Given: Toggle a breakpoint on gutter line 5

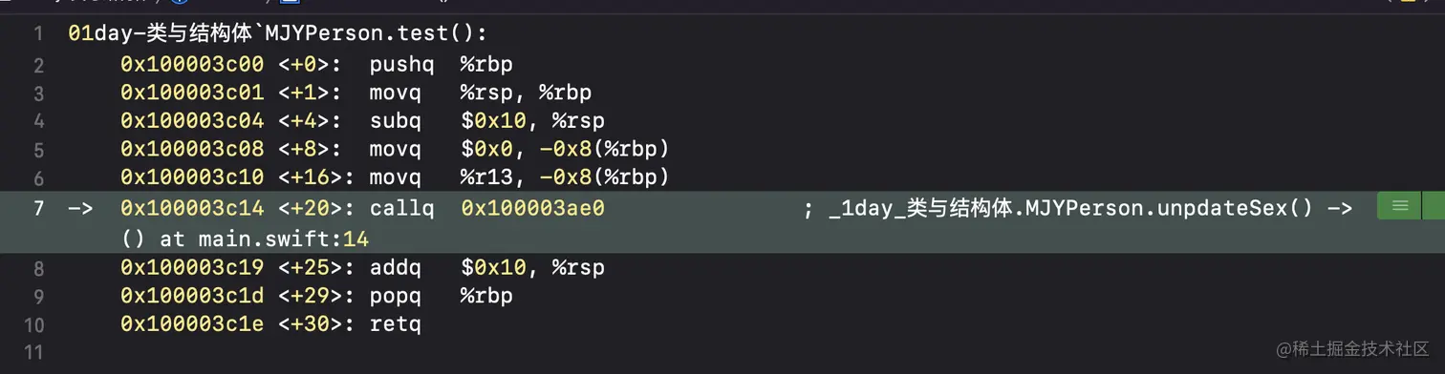Looking at the screenshot, I should (x=38, y=150).
